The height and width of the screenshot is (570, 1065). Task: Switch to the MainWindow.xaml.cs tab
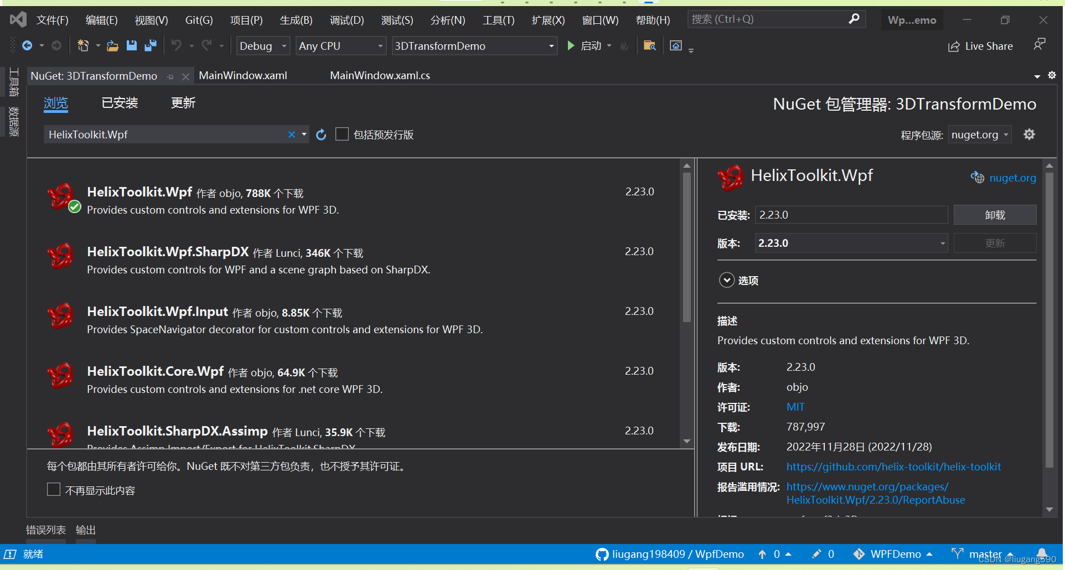pos(380,76)
